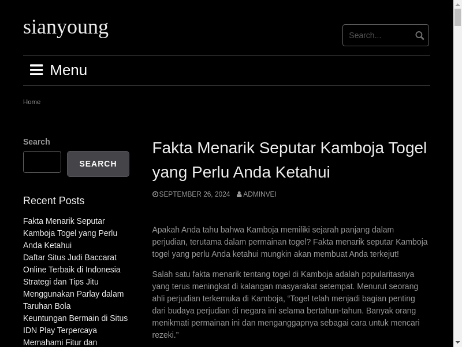Click the clock icon beside post date
Viewport: 462px width, 347px height.
coord(155,194)
